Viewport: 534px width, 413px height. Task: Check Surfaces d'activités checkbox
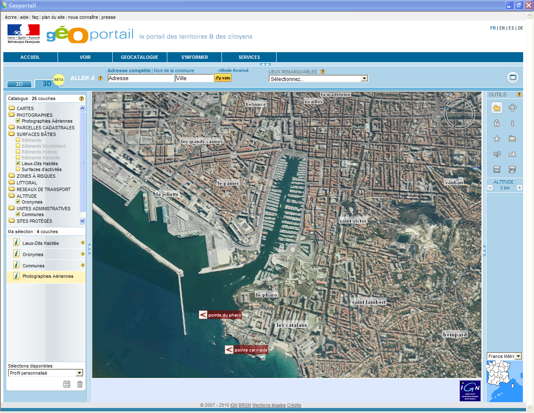click(18, 169)
